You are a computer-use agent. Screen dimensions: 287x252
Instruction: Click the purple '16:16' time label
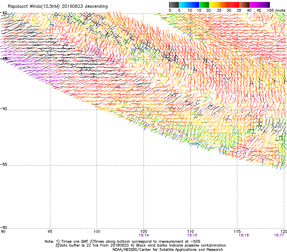coord(244,235)
